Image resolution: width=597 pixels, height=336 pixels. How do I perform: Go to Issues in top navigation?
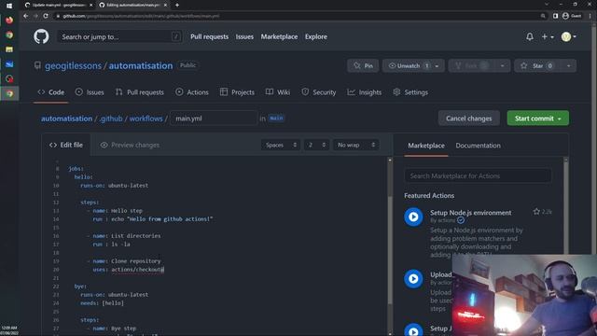244,36
